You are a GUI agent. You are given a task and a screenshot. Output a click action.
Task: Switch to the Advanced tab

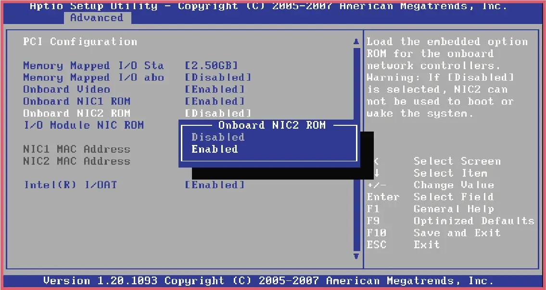click(x=96, y=18)
